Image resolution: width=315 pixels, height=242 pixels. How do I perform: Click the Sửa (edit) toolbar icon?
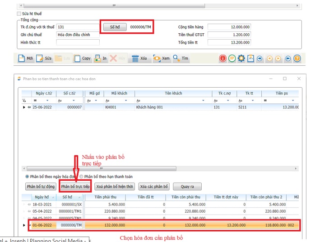[x=40, y=58]
